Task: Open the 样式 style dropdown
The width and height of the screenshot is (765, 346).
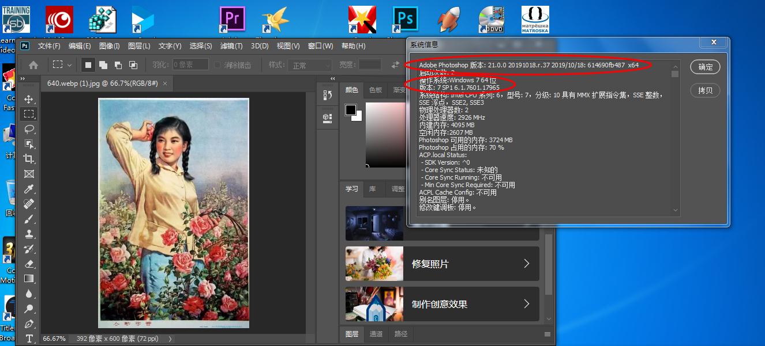Action: point(310,65)
